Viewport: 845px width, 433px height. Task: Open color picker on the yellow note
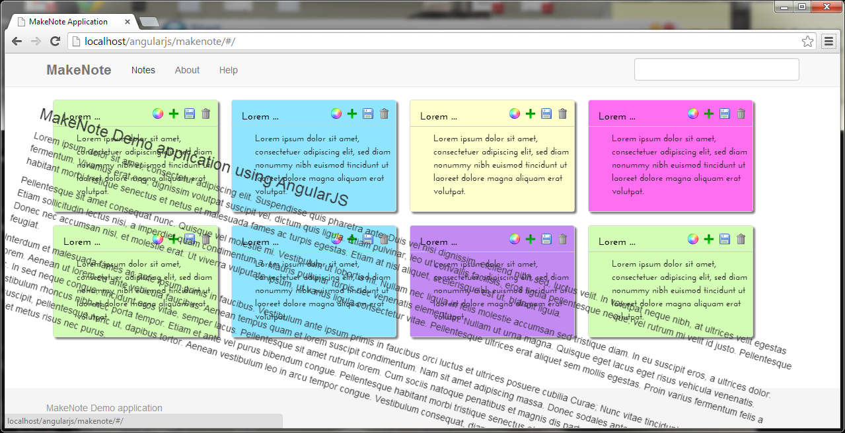point(515,114)
